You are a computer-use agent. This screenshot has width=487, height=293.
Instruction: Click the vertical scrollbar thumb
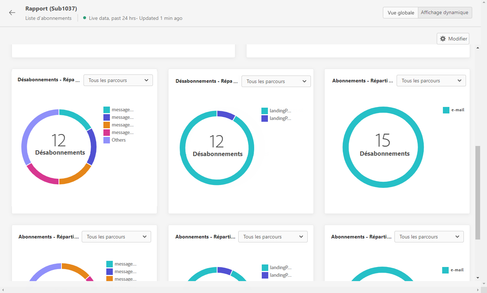coord(478,193)
